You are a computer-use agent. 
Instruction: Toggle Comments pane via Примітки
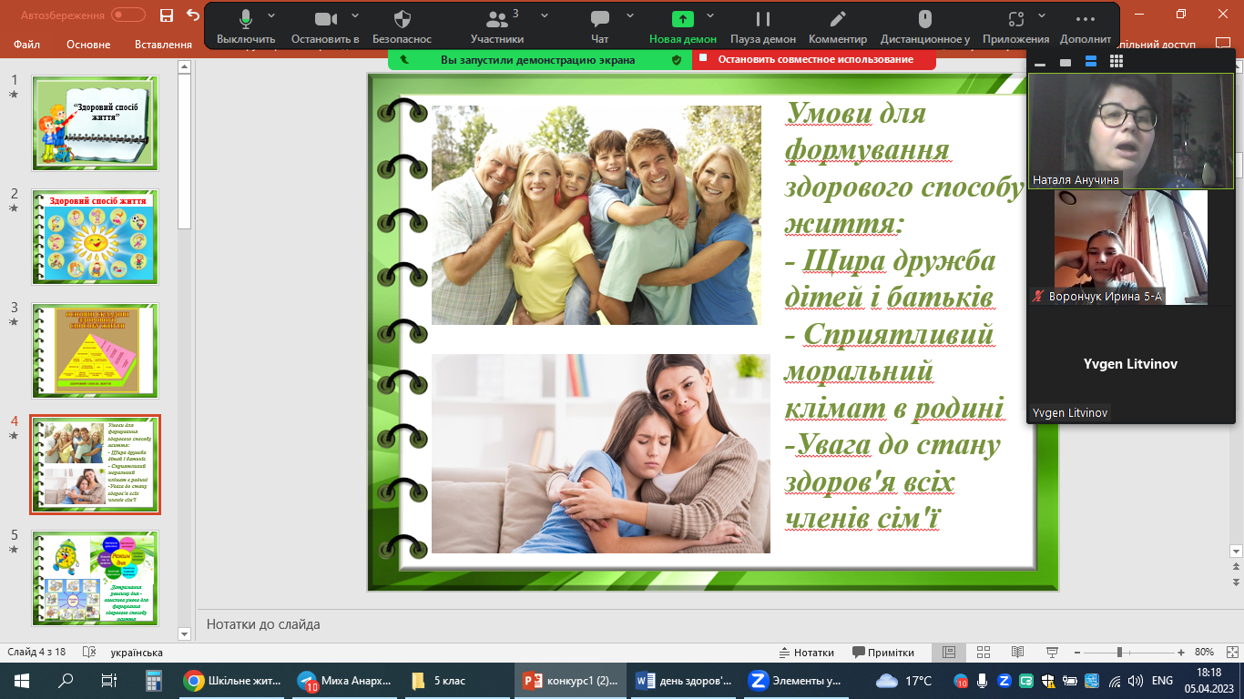[883, 652]
